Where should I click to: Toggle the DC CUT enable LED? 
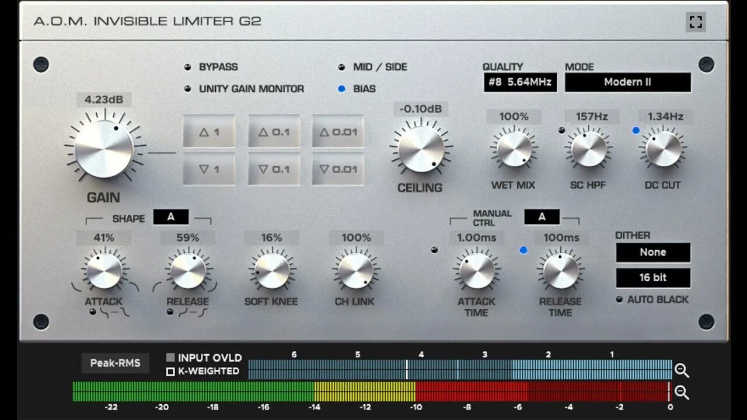636,130
